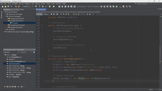Open the Window menu
Image resolution: width=162 pixels, height=91 pixels.
[x=58, y=4]
